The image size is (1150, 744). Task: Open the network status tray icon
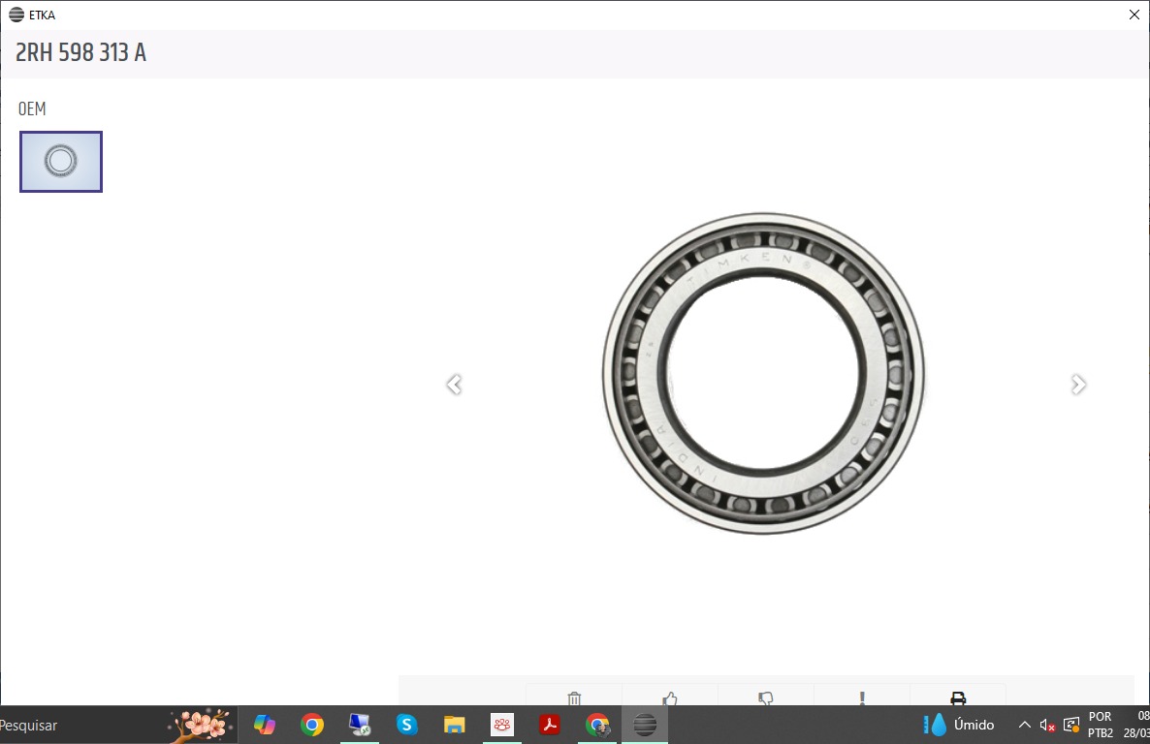1071,726
